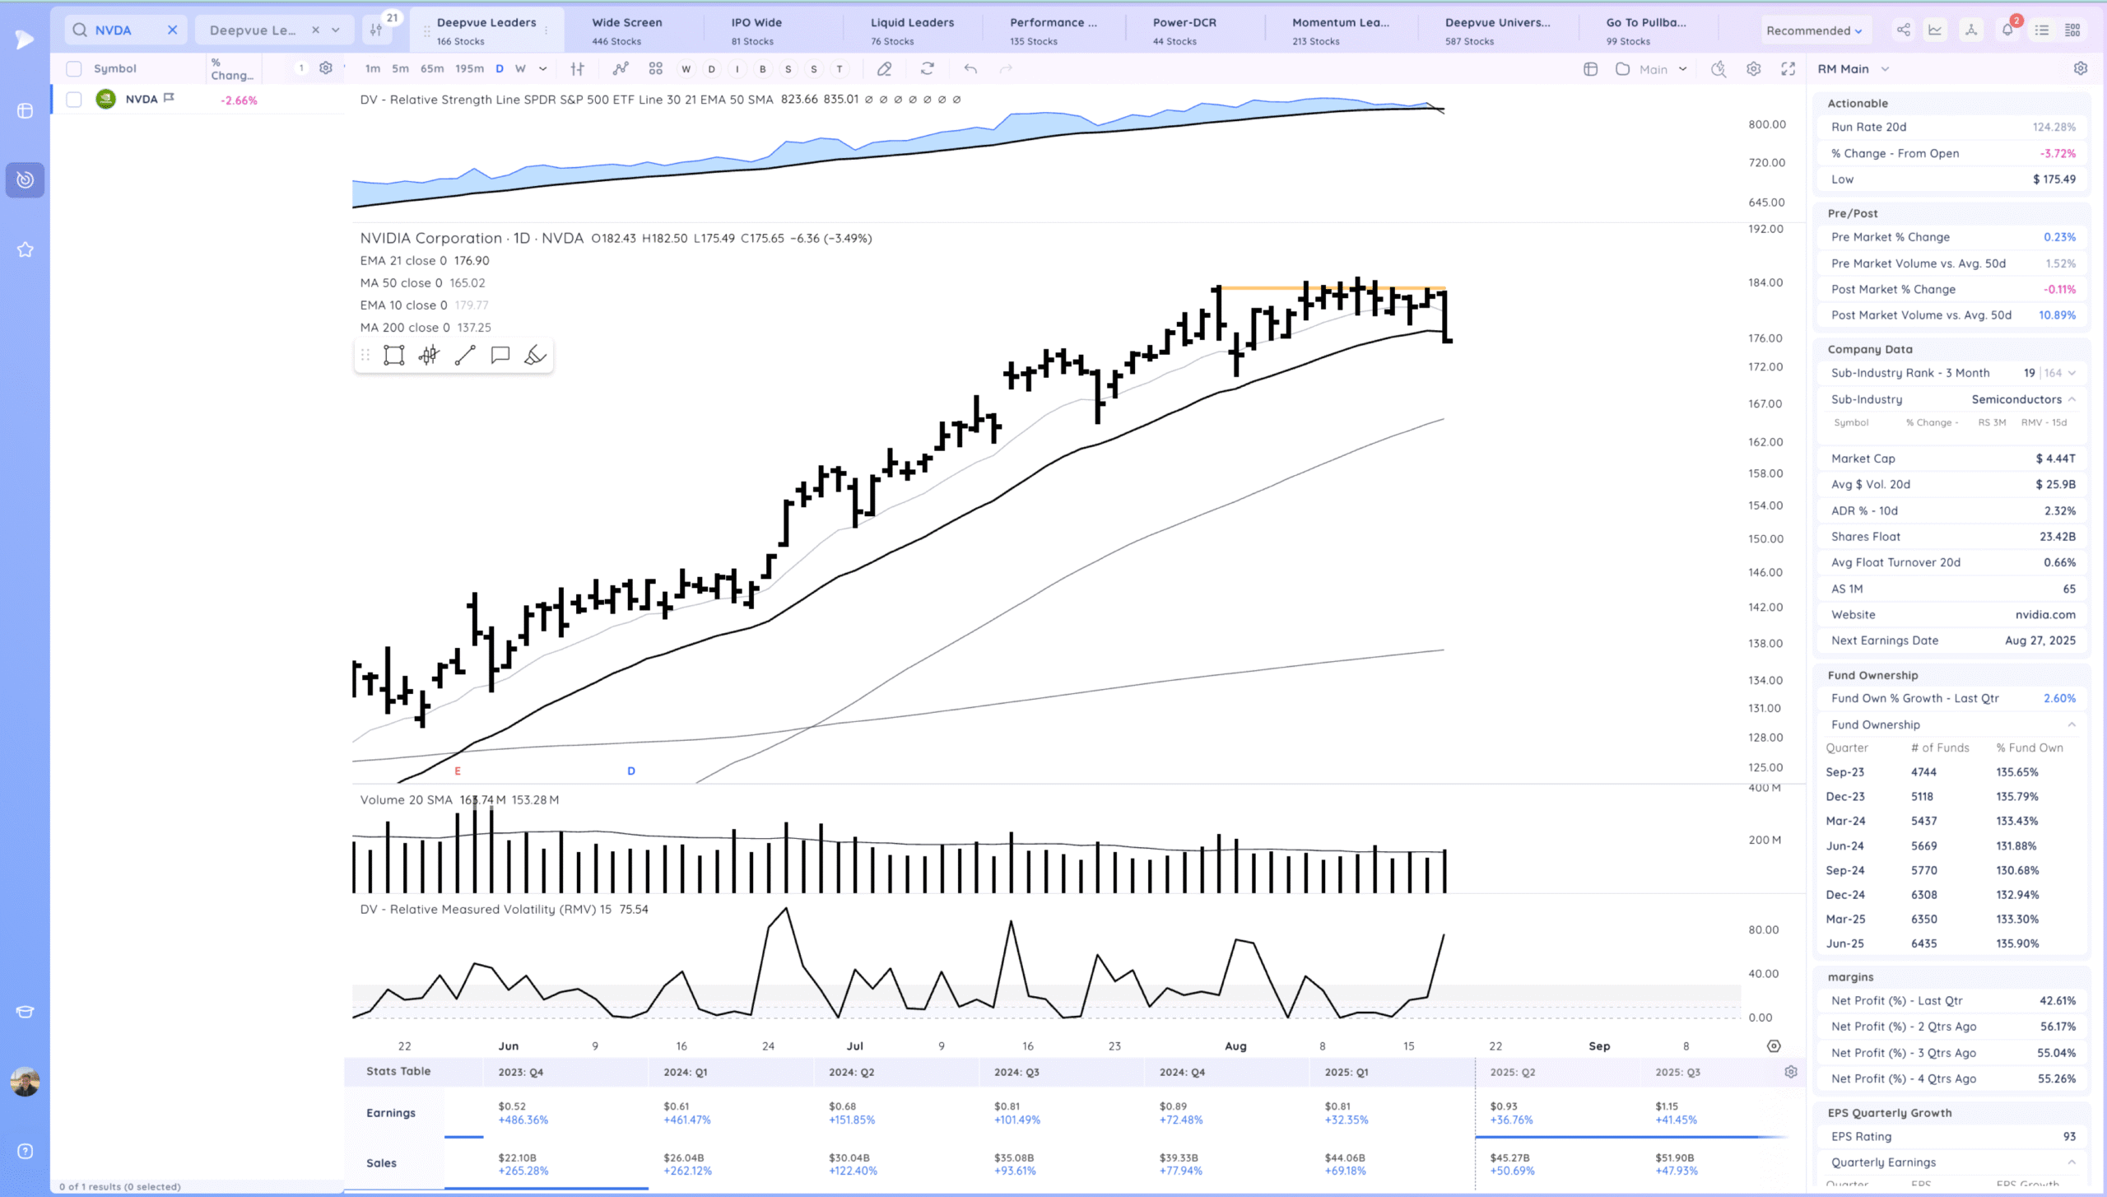Switch to Wide Screen tab
This screenshot has width=2107, height=1197.
pyautogui.click(x=627, y=30)
